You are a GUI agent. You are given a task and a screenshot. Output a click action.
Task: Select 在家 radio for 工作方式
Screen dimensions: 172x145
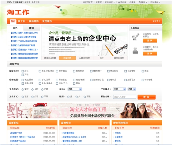[x=23, y=97]
